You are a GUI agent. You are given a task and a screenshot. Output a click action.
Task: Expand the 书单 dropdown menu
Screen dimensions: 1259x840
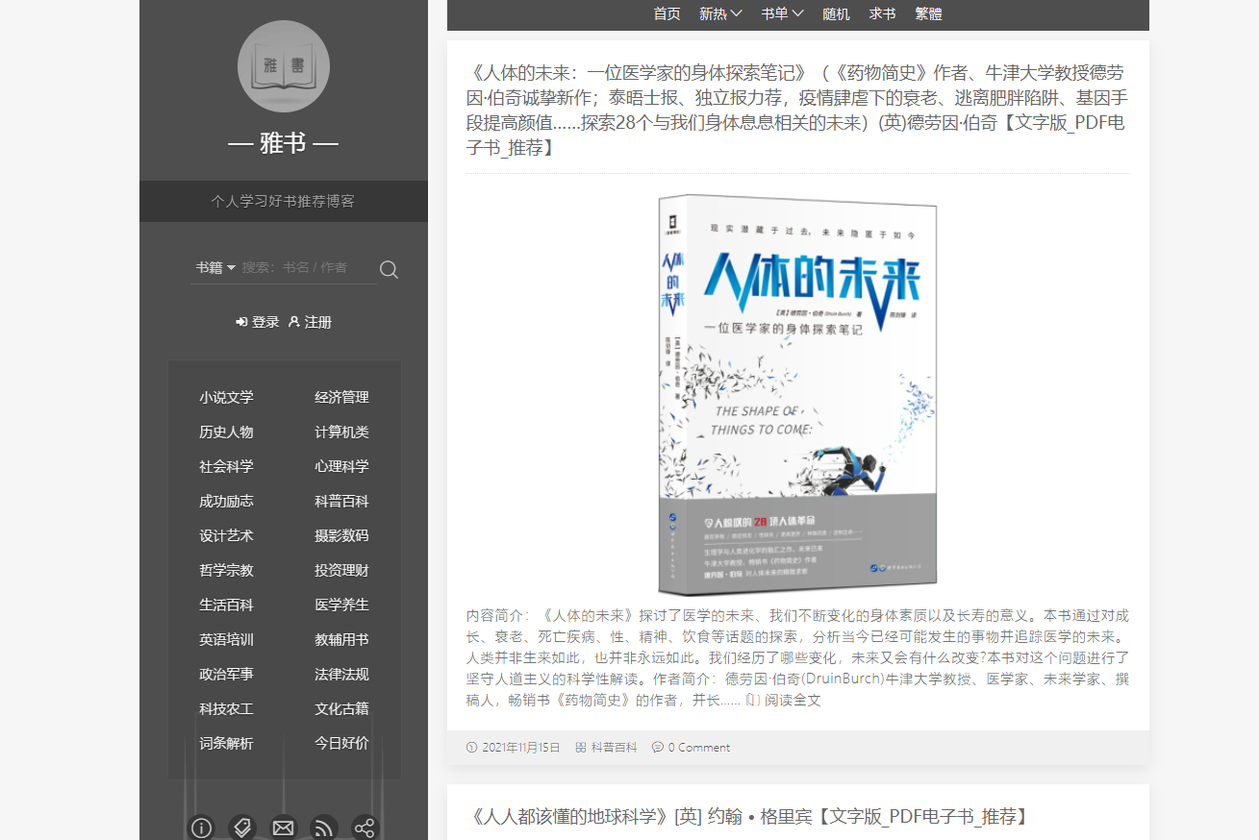pos(782,14)
